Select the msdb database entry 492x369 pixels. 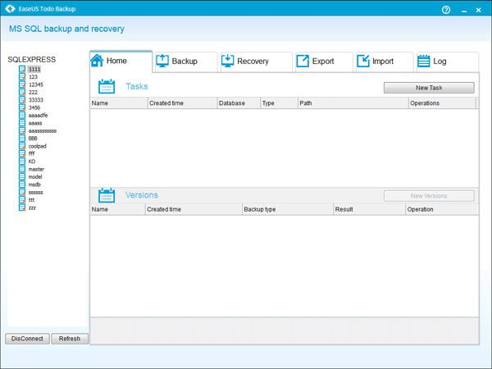tap(34, 184)
